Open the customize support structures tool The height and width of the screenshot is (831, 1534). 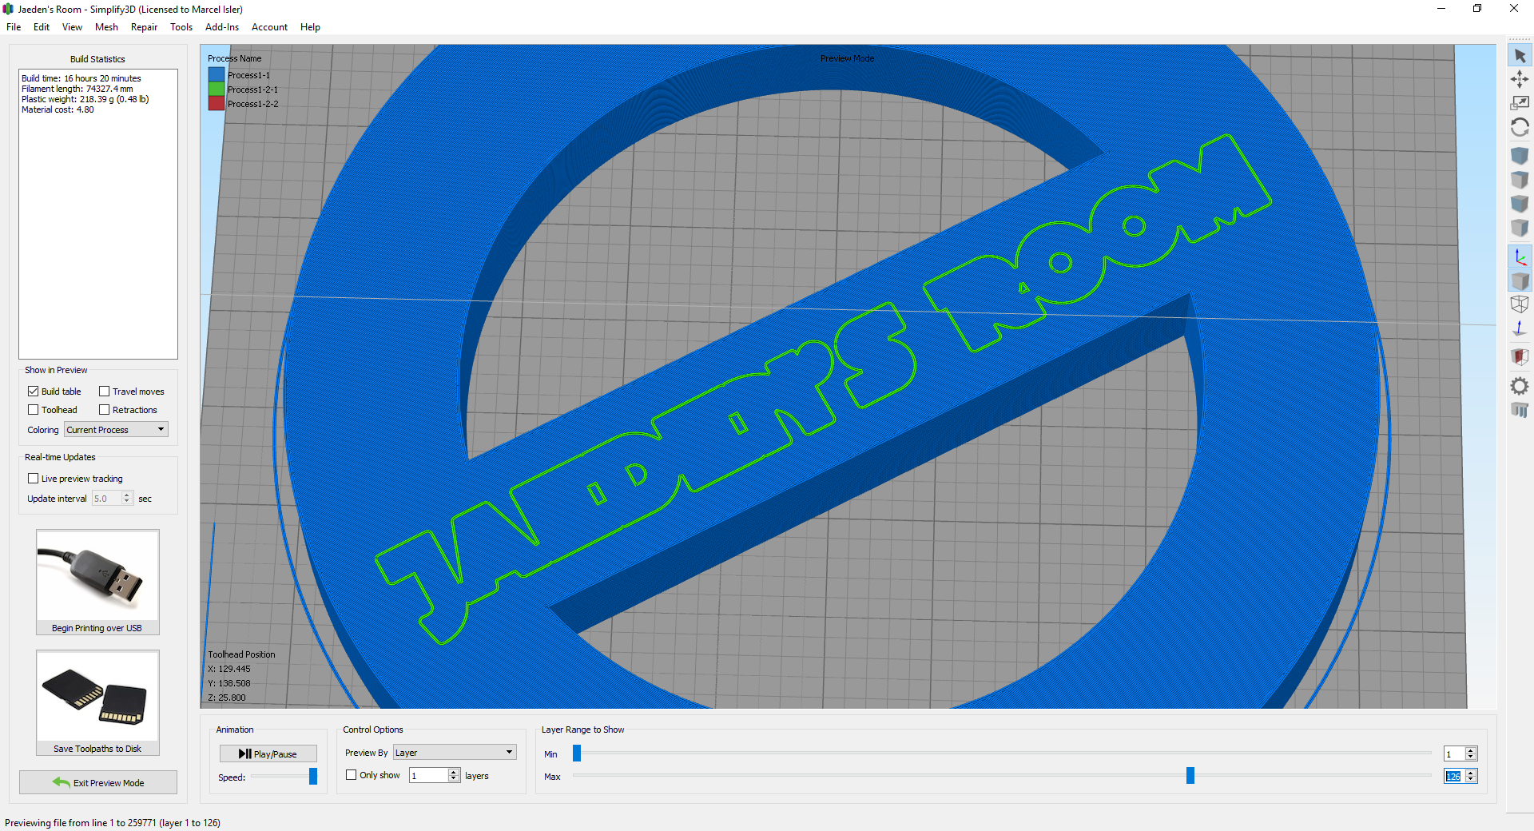[1520, 410]
